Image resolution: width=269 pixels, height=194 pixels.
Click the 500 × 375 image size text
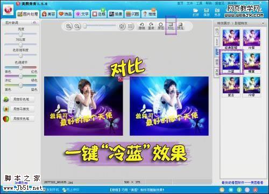[132, 182]
